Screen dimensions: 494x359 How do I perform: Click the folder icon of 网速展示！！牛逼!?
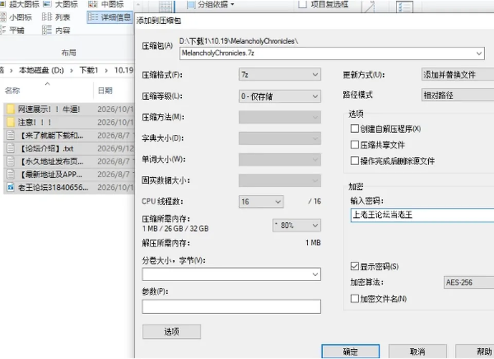pyautogui.click(x=11, y=109)
